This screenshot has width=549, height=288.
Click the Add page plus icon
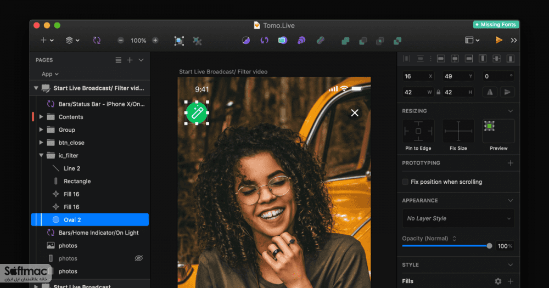130,60
